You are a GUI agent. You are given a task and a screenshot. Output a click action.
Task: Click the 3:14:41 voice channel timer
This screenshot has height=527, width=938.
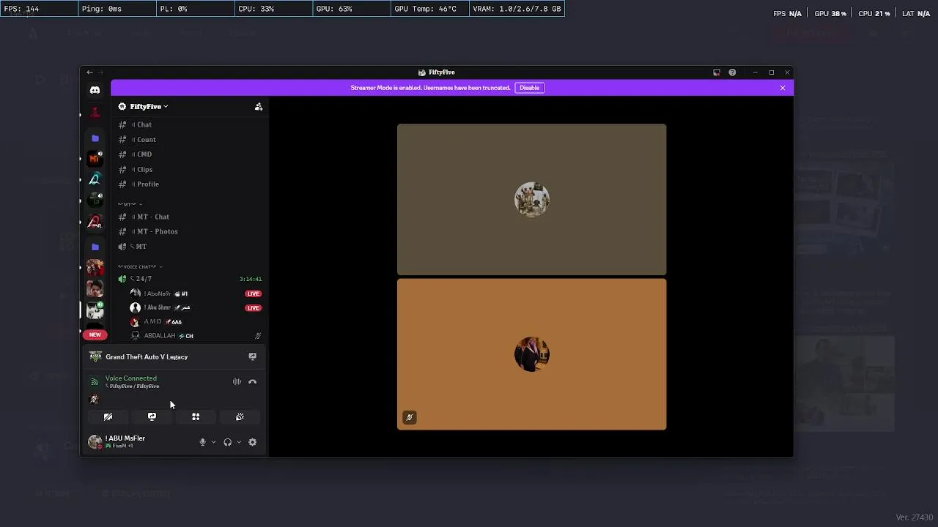click(x=251, y=279)
